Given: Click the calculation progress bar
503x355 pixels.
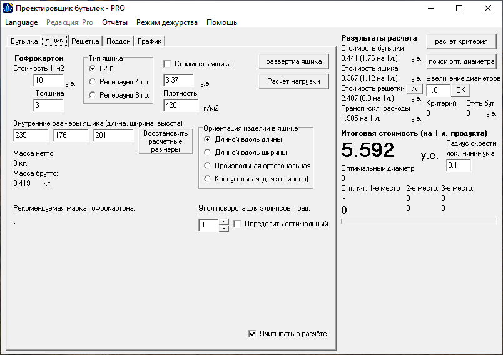Looking at the screenshot, I should coord(419,221).
